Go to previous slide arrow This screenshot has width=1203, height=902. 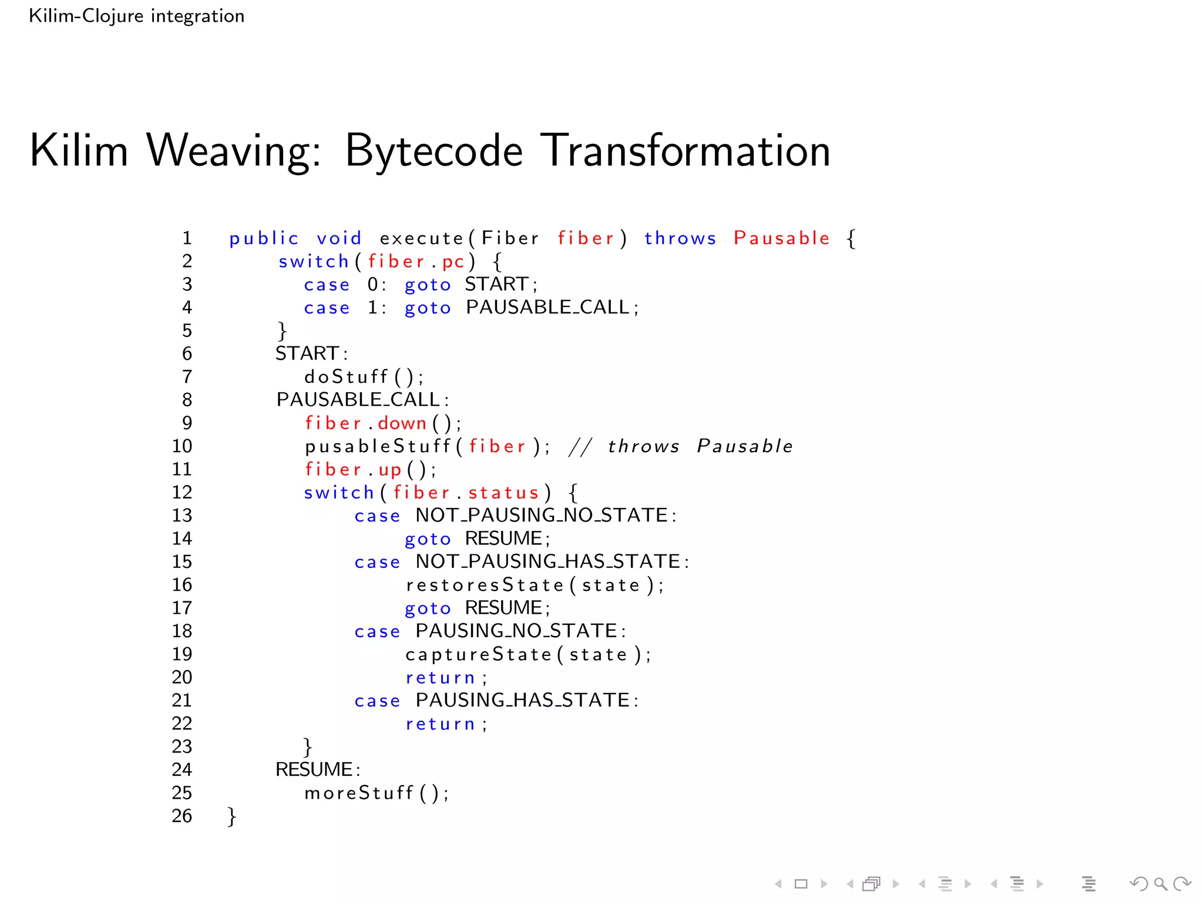coord(778,884)
